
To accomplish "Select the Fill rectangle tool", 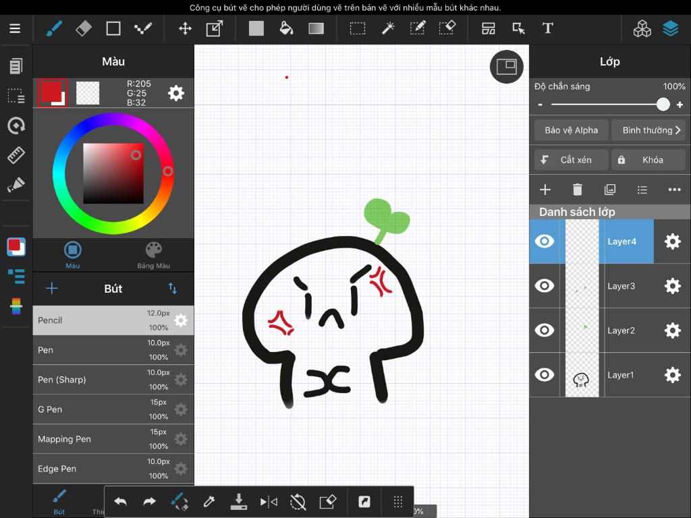I will (x=256, y=28).
